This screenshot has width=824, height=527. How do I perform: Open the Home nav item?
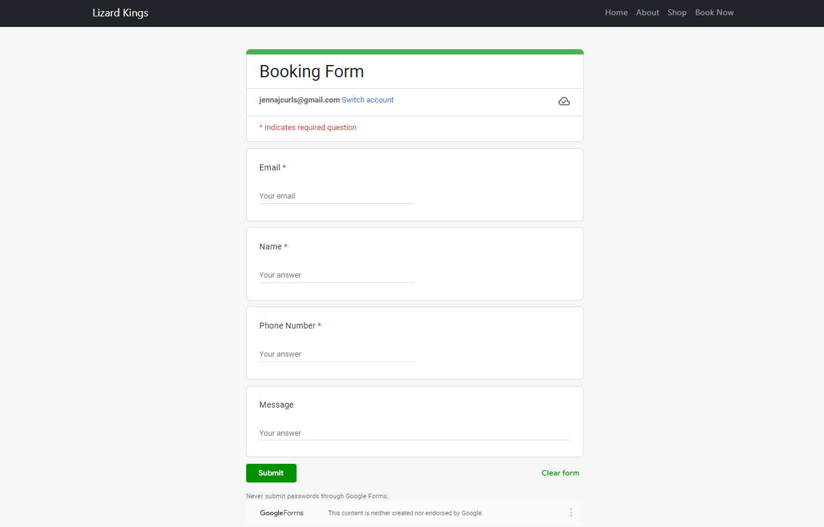point(616,12)
